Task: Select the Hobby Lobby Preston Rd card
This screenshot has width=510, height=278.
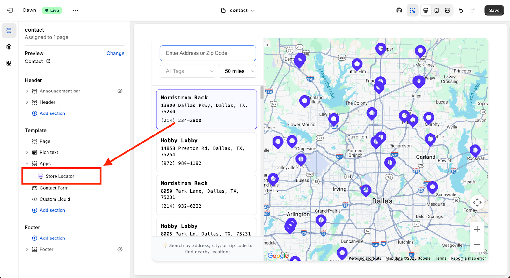Action: click(x=207, y=152)
